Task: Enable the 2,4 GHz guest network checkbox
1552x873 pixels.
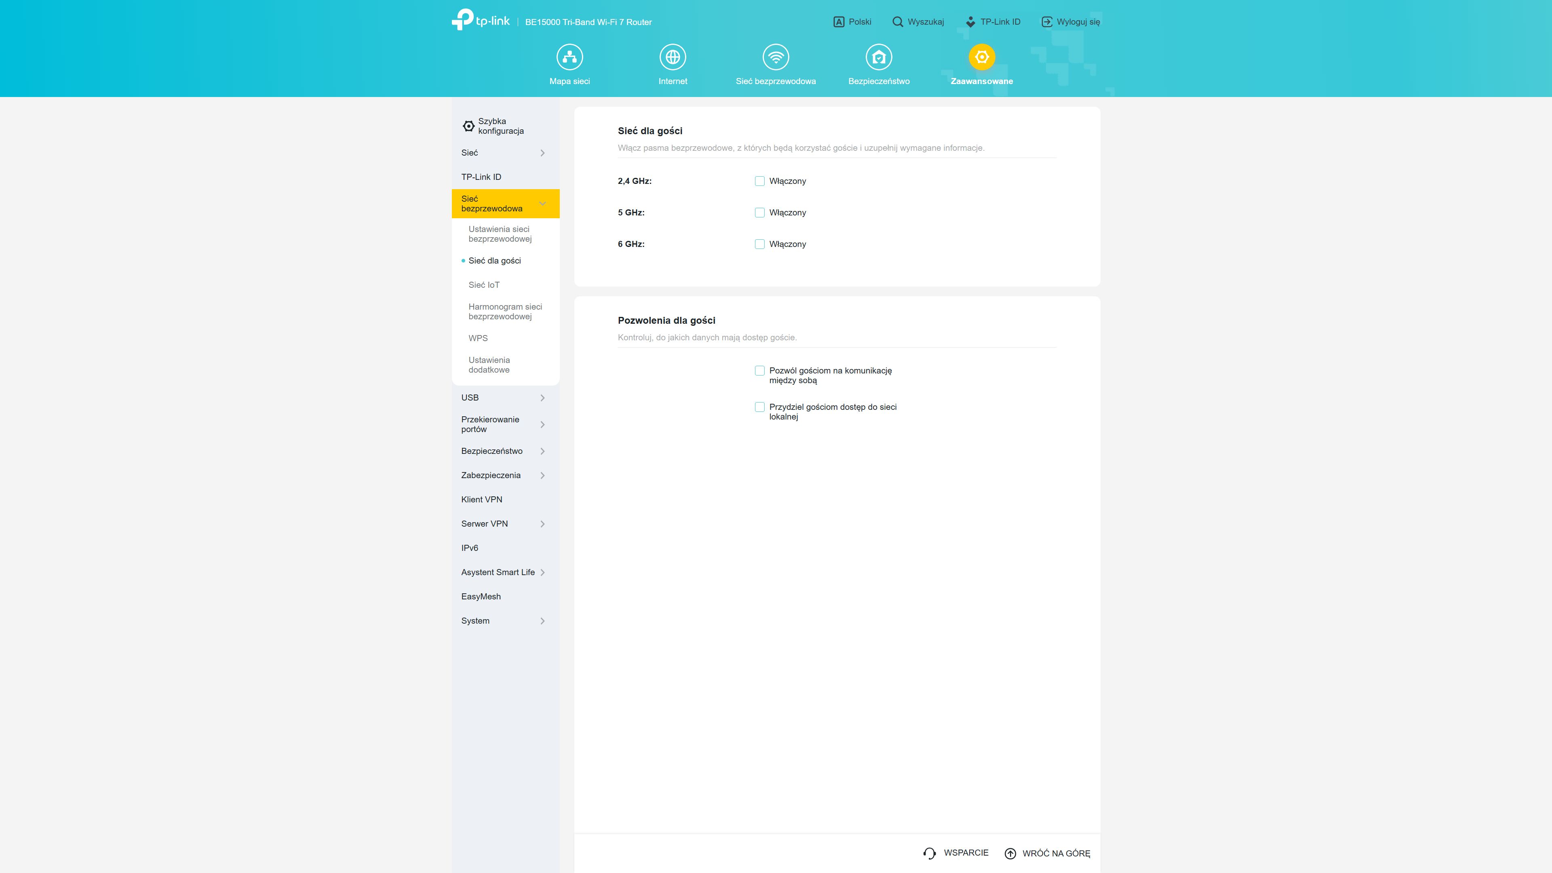Action: tap(759, 181)
